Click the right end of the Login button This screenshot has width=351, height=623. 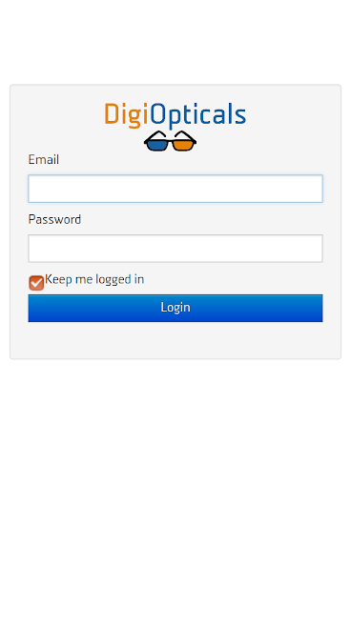[315, 308]
